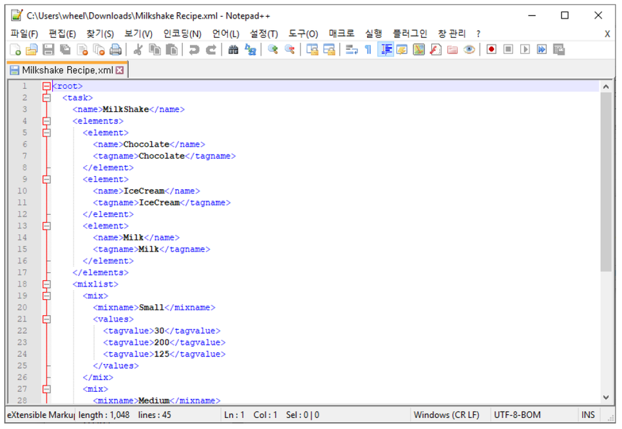
Task: Click the scrollbar up arrow
Action: click(x=606, y=86)
